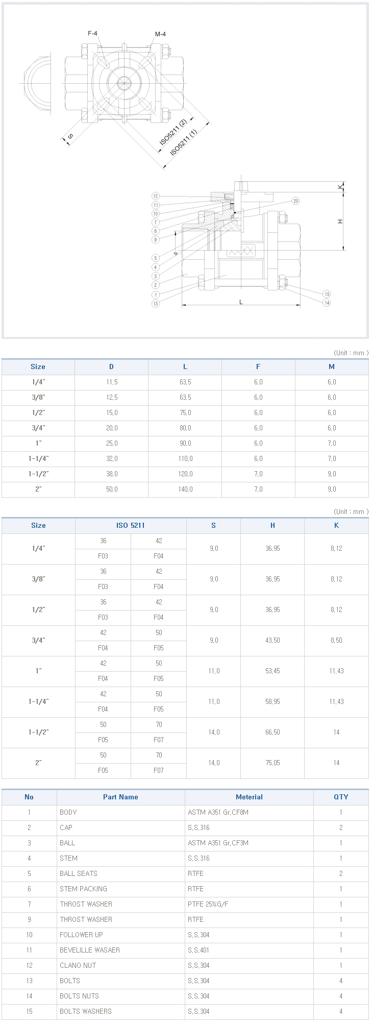Image resolution: width=372 pixels, height=1025 pixels.
Task: Click the BOLTS WASHERS part name cell
Action: tap(120, 1011)
